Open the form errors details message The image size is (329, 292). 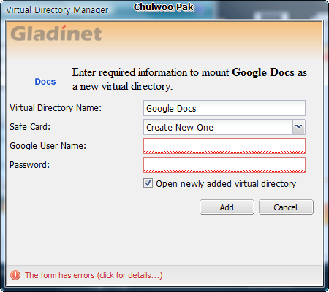pos(94,275)
